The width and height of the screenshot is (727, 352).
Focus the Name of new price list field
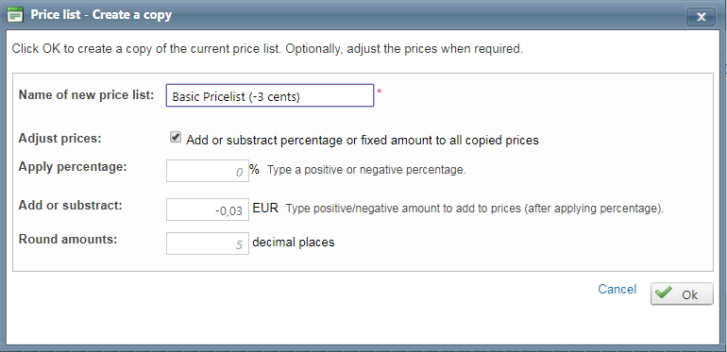click(x=270, y=95)
